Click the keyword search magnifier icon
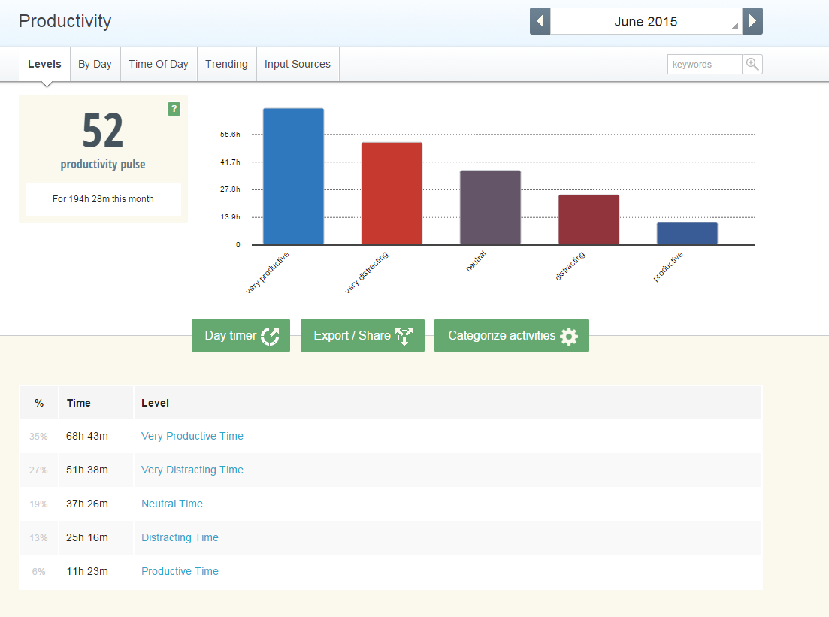Image resolution: width=829 pixels, height=617 pixels. click(x=752, y=65)
